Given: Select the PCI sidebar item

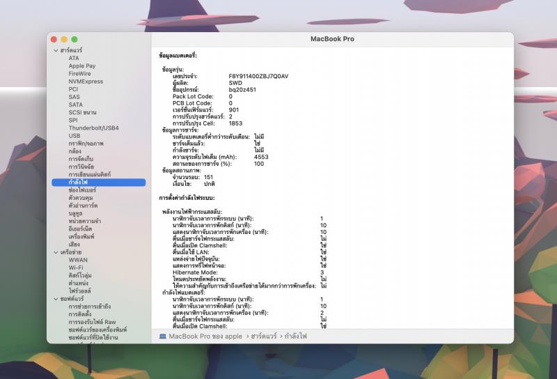Looking at the screenshot, I should pyautogui.click(x=73, y=89).
